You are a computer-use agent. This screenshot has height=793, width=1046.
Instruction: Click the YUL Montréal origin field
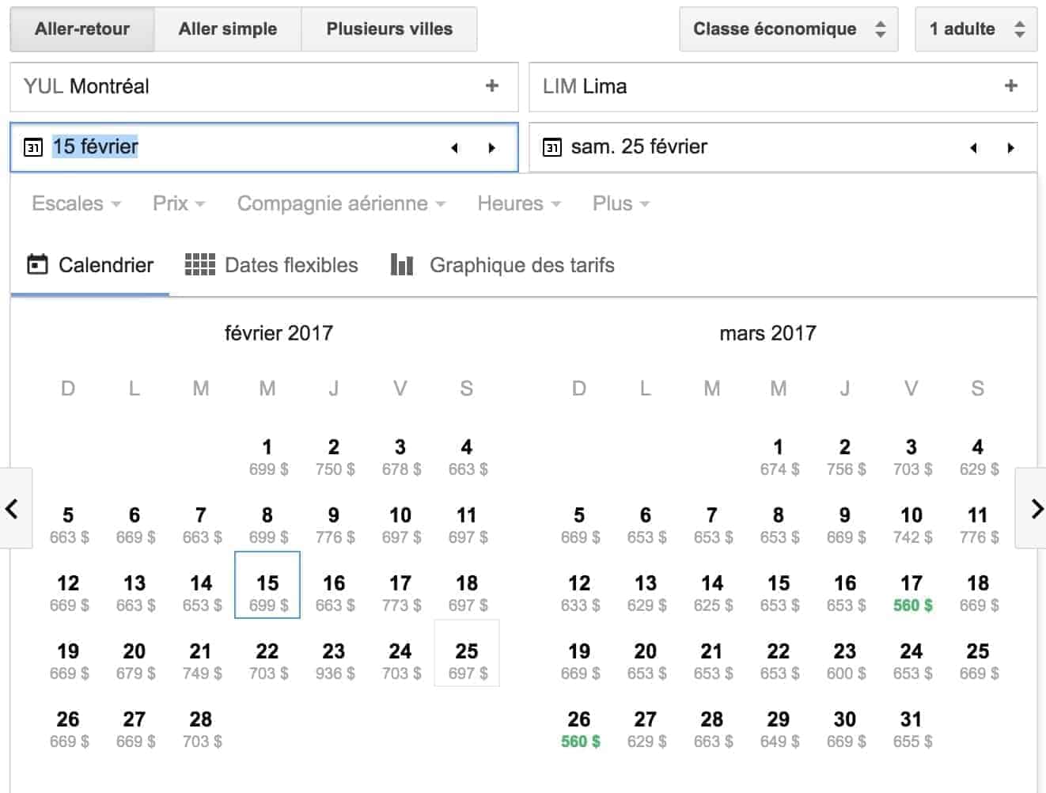pos(237,86)
